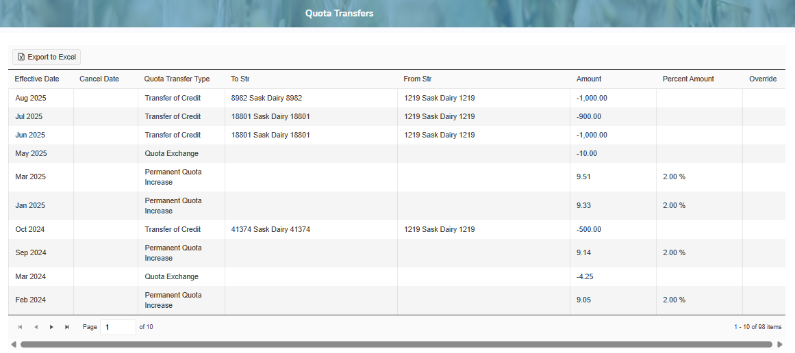Click the Export to Excel button
The height and width of the screenshot is (353, 795).
click(x=47, y=57)
